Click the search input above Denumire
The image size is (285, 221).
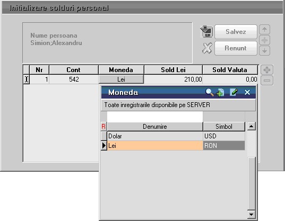coord(155,117)
